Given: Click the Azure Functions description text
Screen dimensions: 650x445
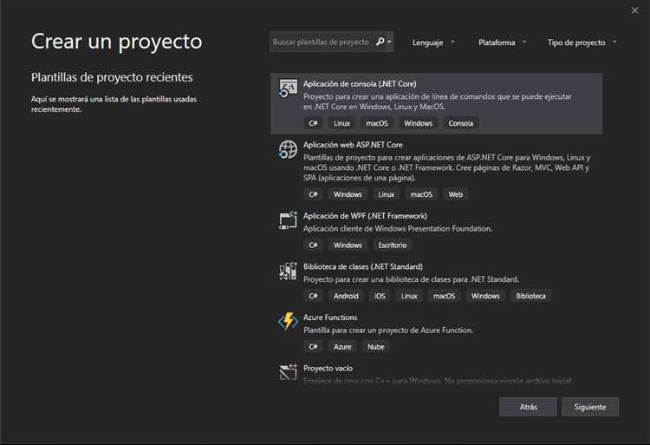Looking at the screenshot, I should (x=388, y=330).
